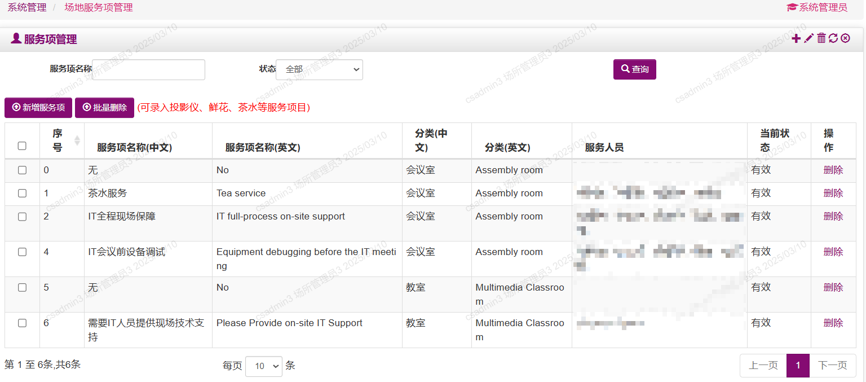Click the 服务项名称 search input field
This screenshot has width=866, height=382.
149,69
